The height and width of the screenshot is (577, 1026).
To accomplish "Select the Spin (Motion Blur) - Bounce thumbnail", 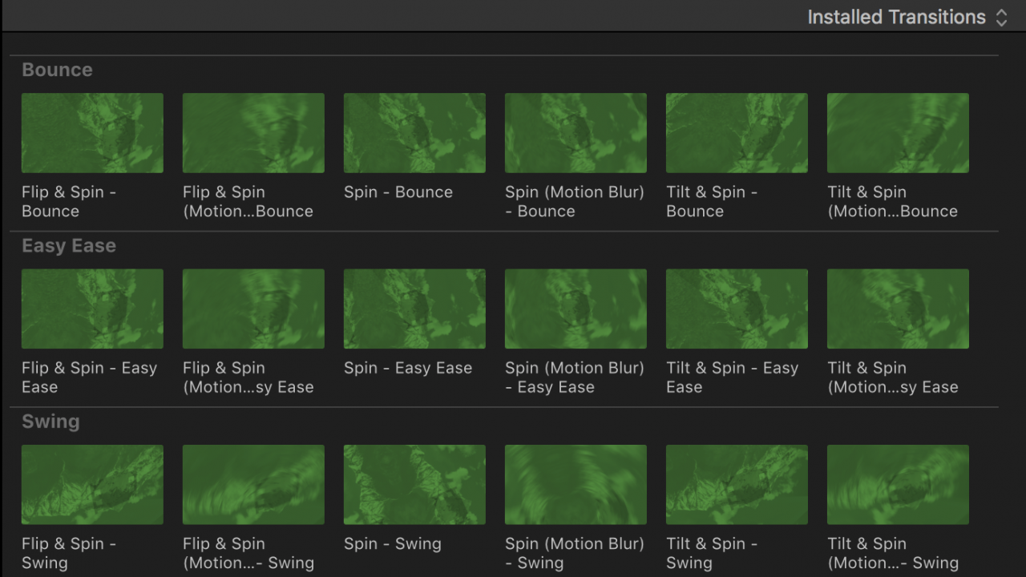I will tap(576, 133).
